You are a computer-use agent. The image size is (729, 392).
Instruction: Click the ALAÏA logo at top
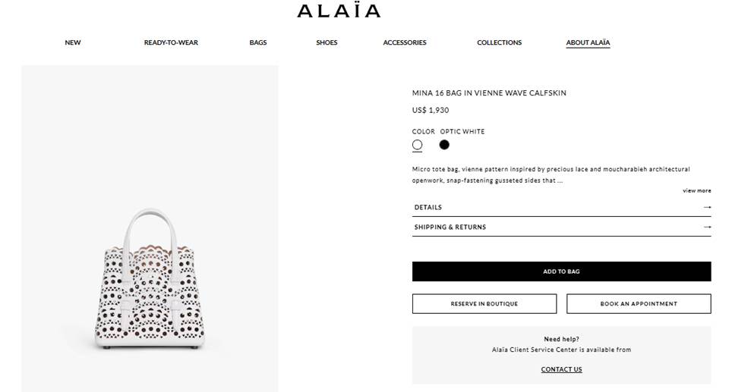339,10
